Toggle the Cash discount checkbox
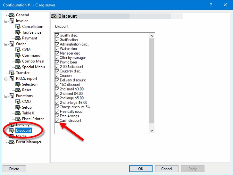This screenshot has width=233, height=175. tap(57, 121)
